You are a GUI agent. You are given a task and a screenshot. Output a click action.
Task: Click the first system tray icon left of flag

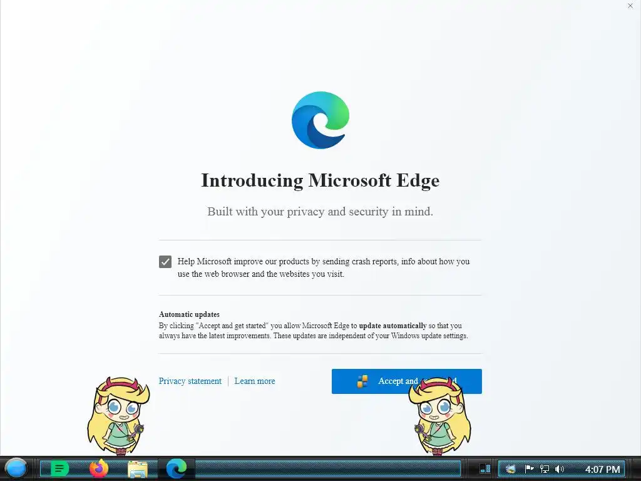511,468
